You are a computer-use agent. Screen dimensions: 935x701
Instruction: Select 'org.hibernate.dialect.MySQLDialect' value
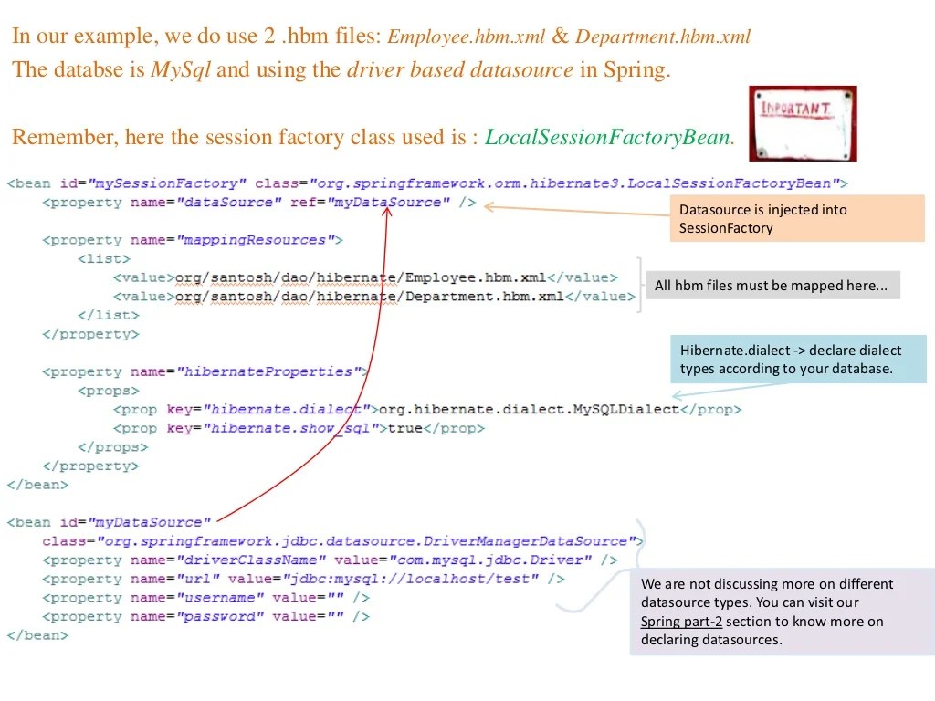(x=529, y=410)
